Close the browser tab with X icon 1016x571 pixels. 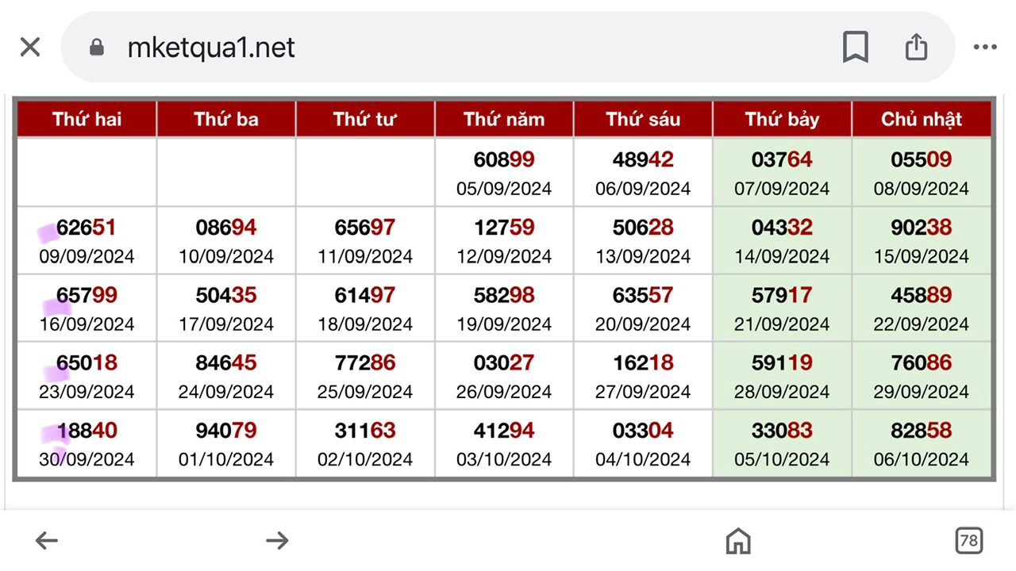(30, 48)
